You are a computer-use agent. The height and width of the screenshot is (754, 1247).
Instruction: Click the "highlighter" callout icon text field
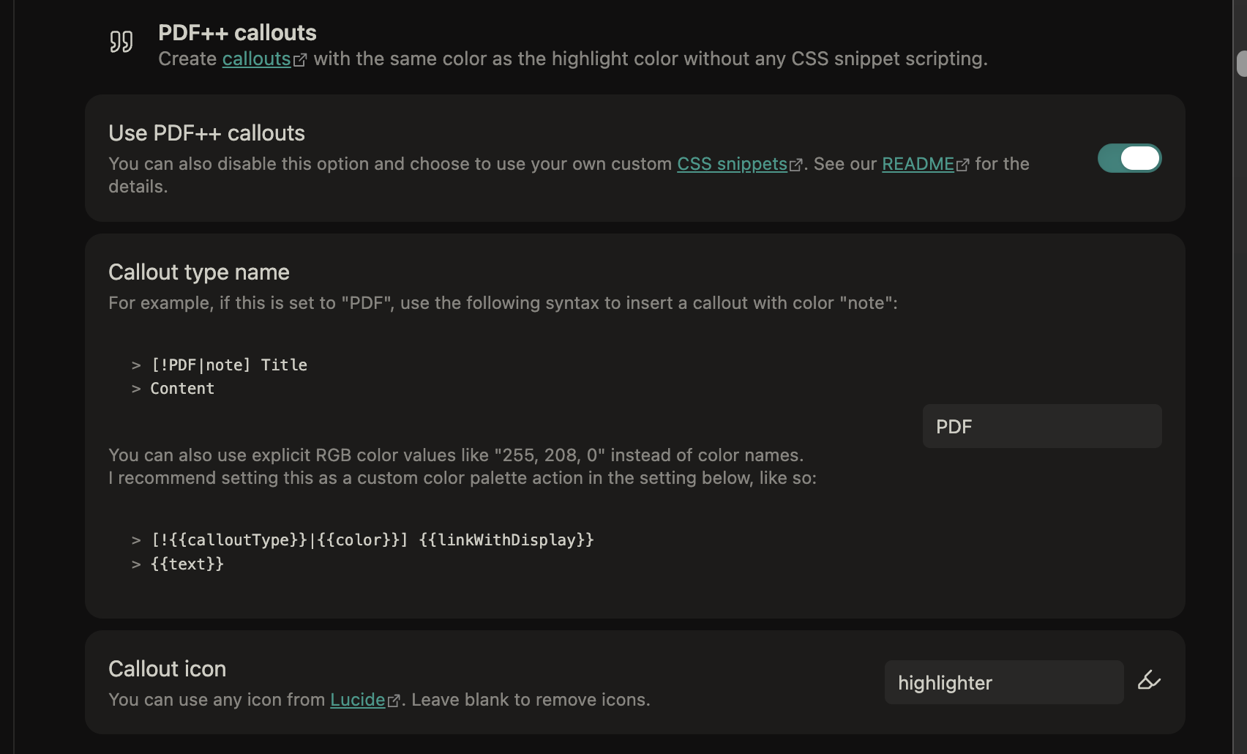[x=1003, y=682]
